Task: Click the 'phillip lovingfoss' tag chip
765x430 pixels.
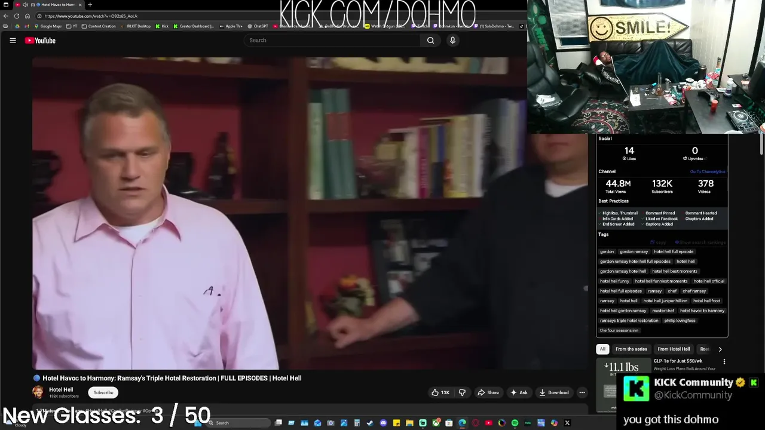Action: coord(680,321)
